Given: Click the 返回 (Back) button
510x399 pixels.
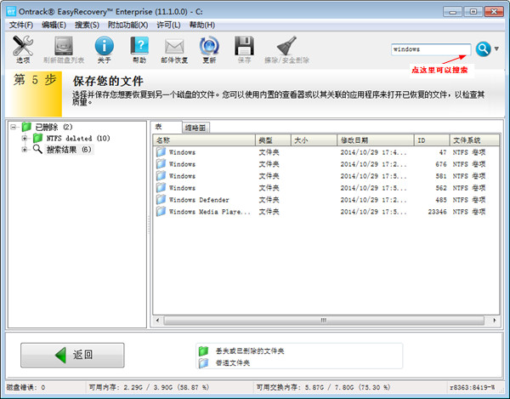Looking at the screenshot, I should pos(72,355).
